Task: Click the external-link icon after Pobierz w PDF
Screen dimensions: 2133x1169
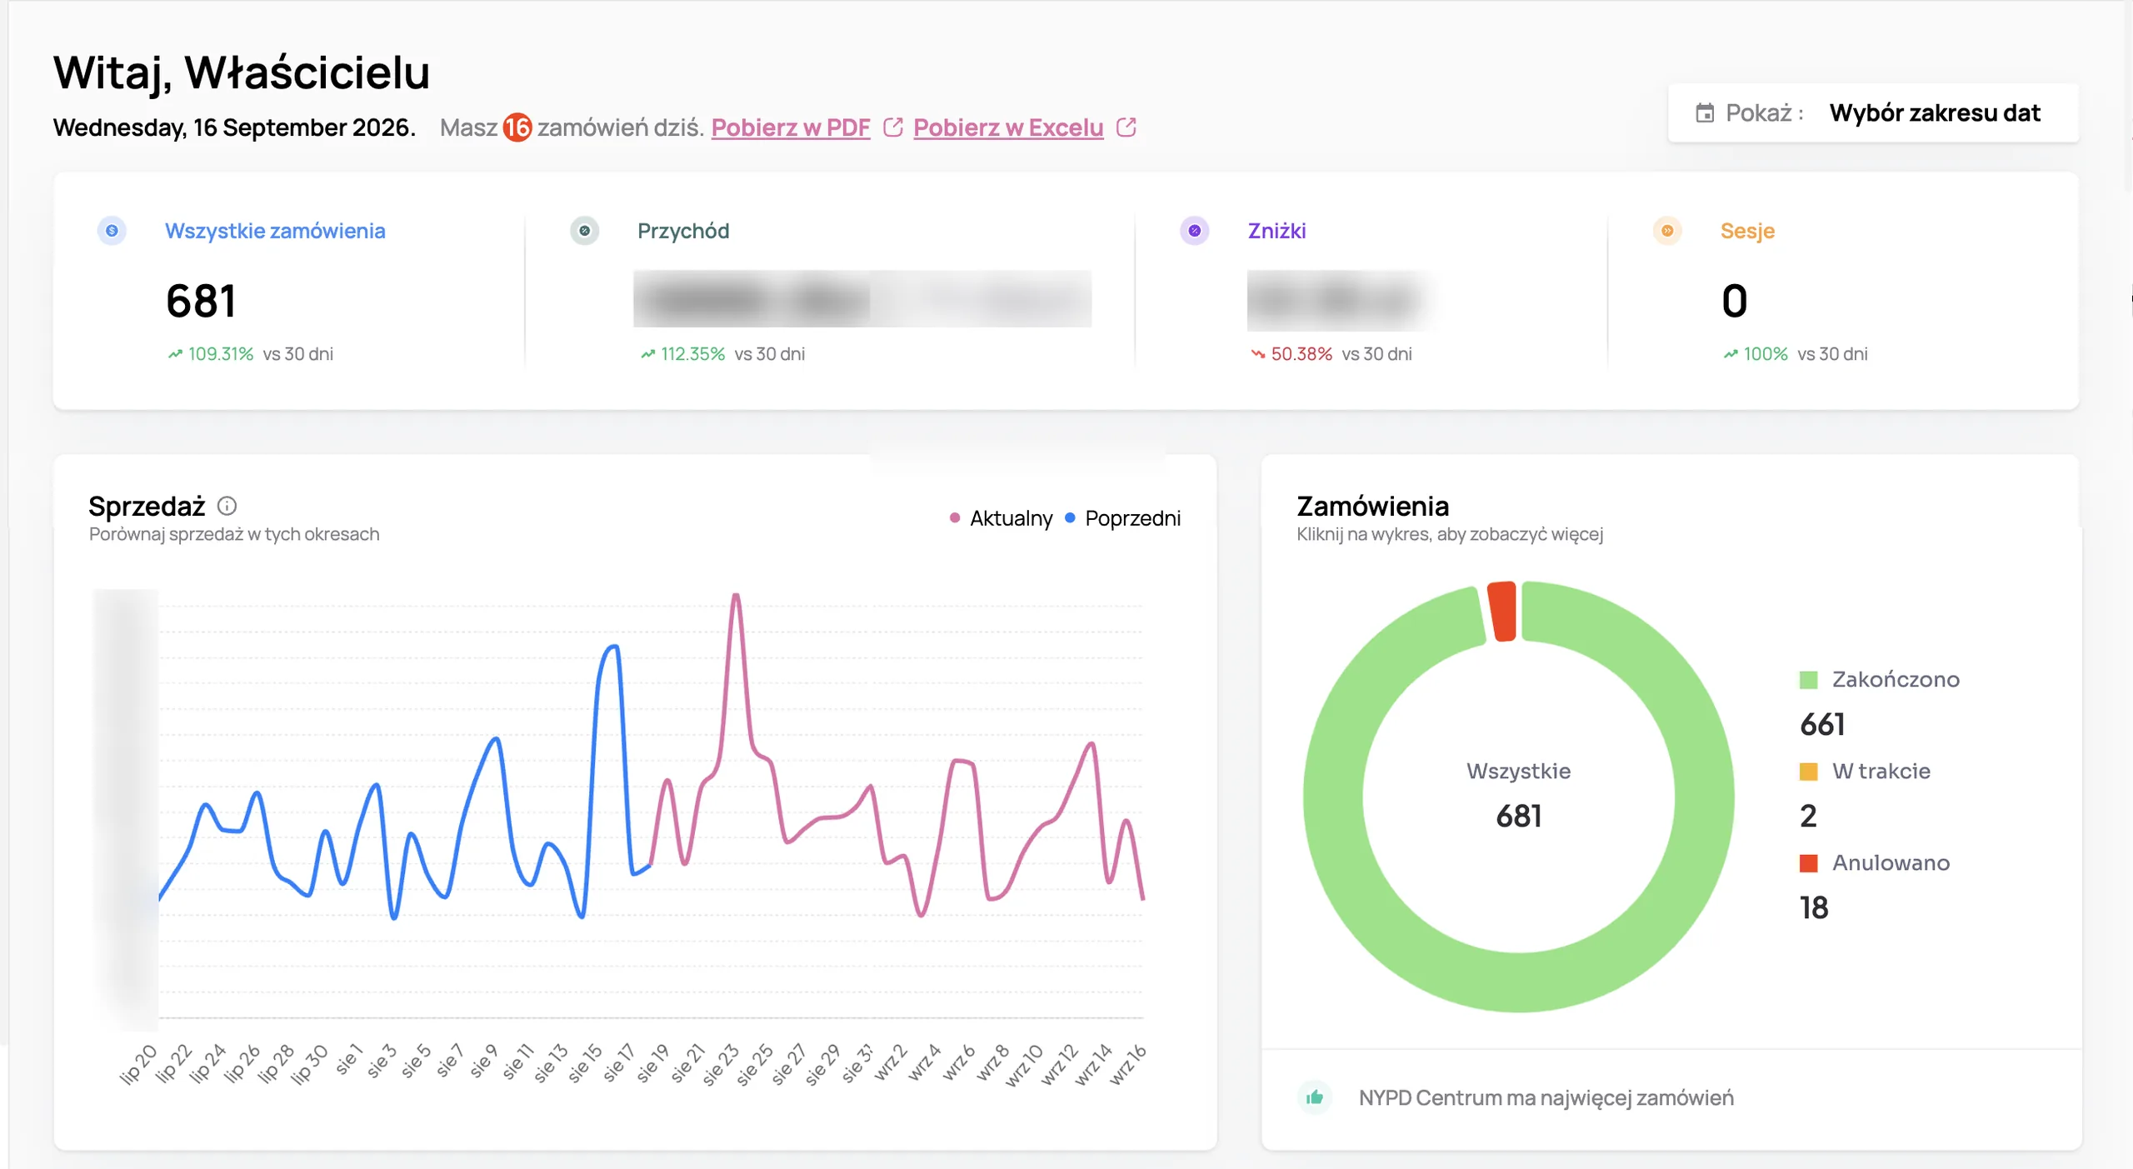Action: click(892, 127)
